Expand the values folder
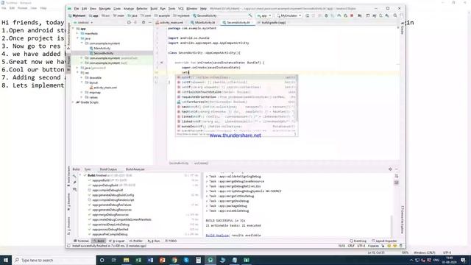The image size is (471, 265). [82, 97]
